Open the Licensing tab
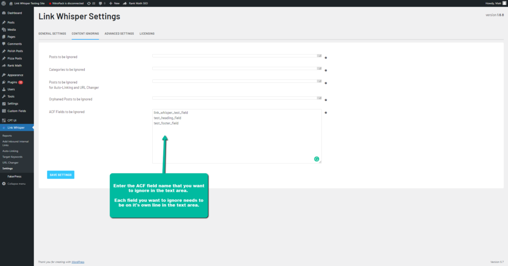 pos(147,34)
